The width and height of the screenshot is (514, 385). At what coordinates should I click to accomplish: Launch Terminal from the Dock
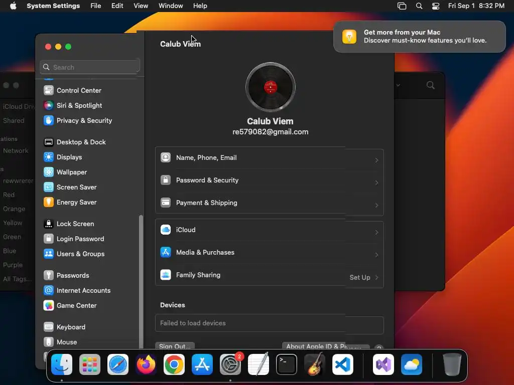pos(287,364)
